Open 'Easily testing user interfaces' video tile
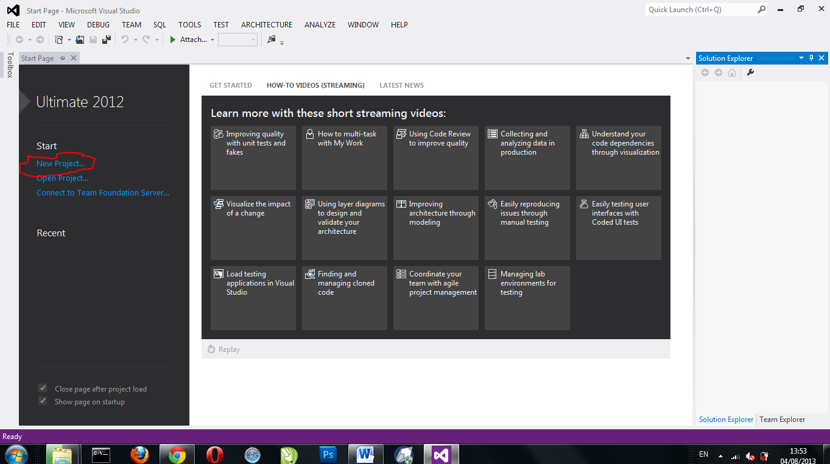This screenshot has width=830, height=464. pos(619,228)
